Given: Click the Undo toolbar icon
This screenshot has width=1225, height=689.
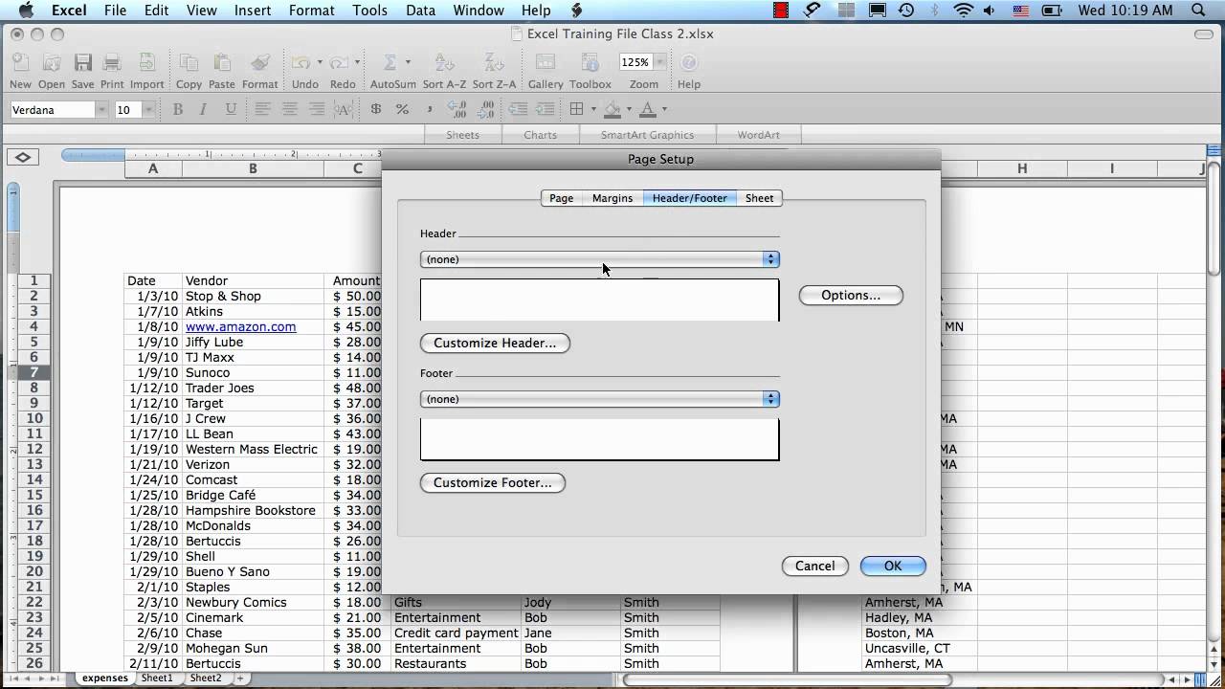Looking at the screenshot, I should (301, 63).
